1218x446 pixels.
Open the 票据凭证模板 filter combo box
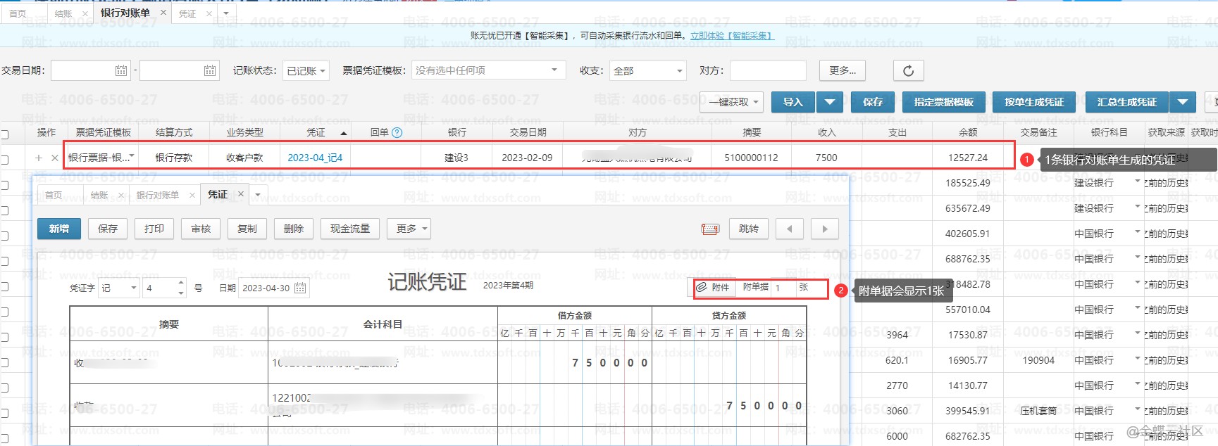488,70
